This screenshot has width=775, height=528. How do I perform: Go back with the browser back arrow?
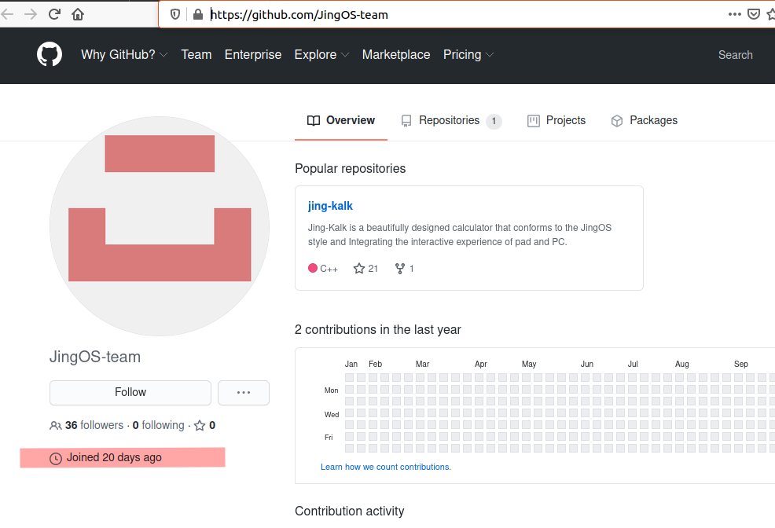[7, 14]
